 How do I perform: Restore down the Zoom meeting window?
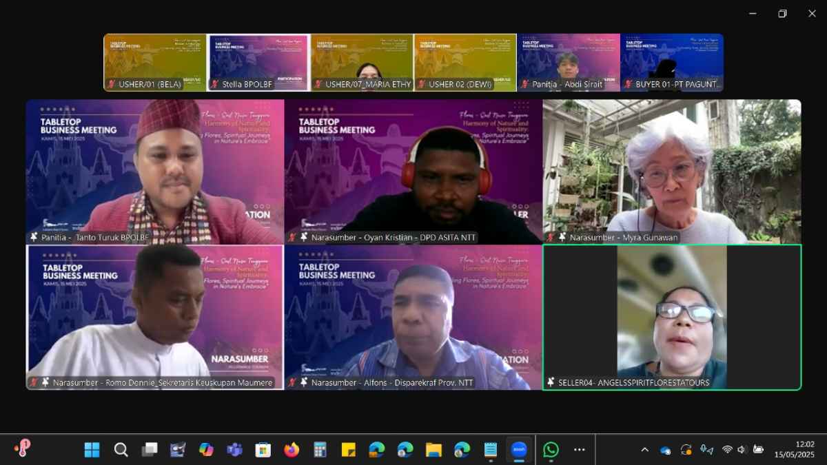click(782, 14)
